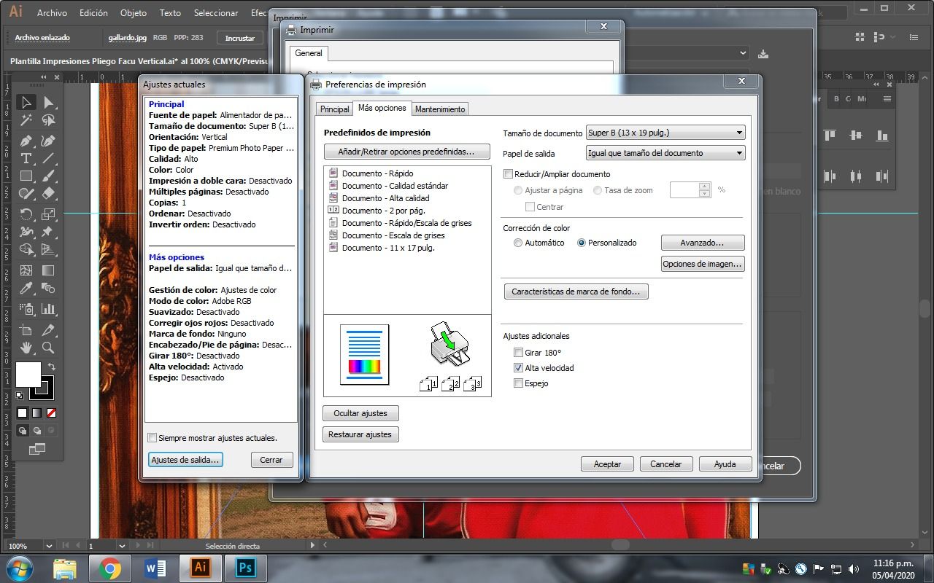Open the Edición menu
Image resolution: width=934 pixels, height=583 pixels.
(93, 12)
